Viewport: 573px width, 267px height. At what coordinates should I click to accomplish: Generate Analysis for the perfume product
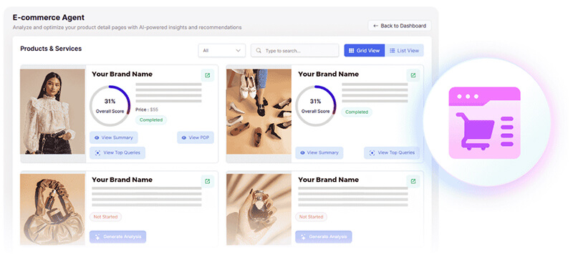pos(324,237)
